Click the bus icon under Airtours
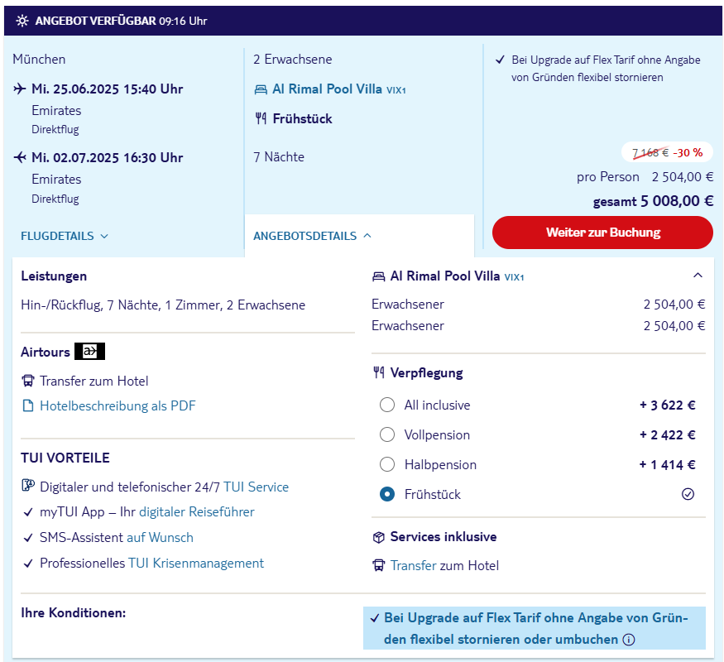Image resolution: width=724 pixels, height=662 pixels. tap(28, 381)
